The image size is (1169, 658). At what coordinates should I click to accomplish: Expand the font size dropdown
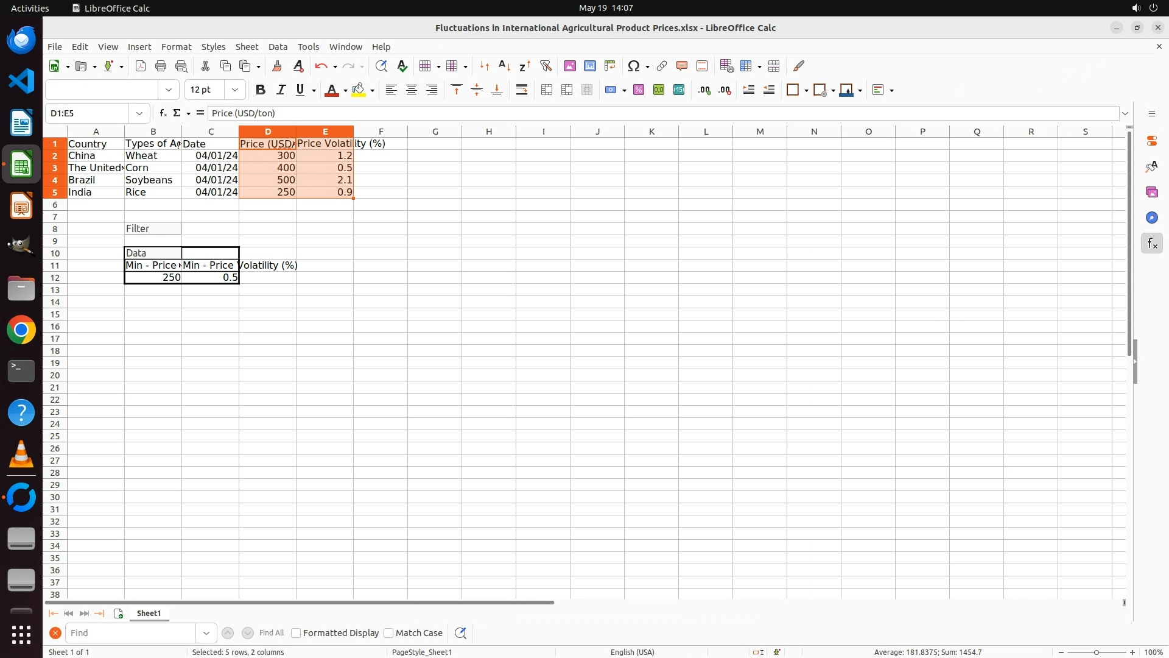coord(234,90)
